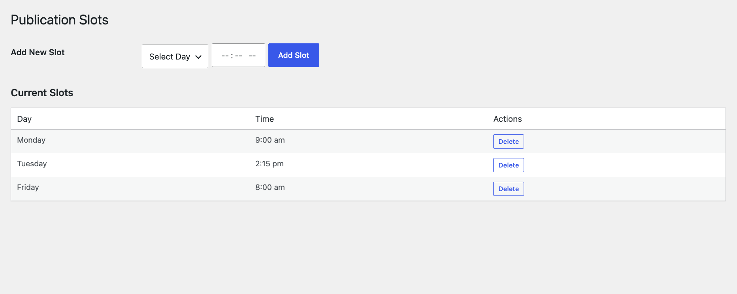Delete the Friday 8:00 am slot

tap(508, 189)
